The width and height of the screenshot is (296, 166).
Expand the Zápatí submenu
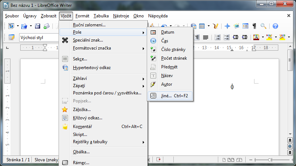[103, 86]
